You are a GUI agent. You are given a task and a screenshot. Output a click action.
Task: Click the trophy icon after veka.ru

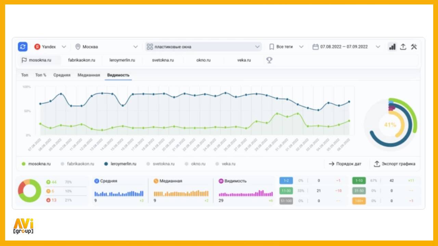(269, 60)
